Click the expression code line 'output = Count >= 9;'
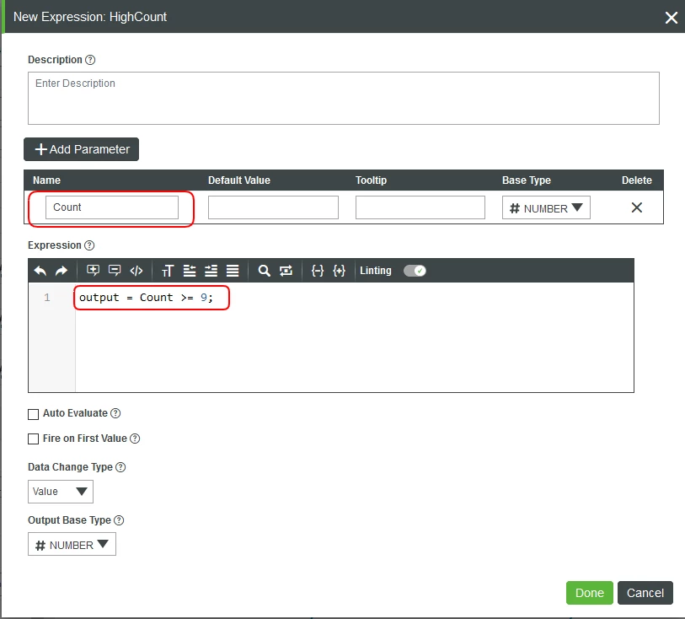 (146, 298)
